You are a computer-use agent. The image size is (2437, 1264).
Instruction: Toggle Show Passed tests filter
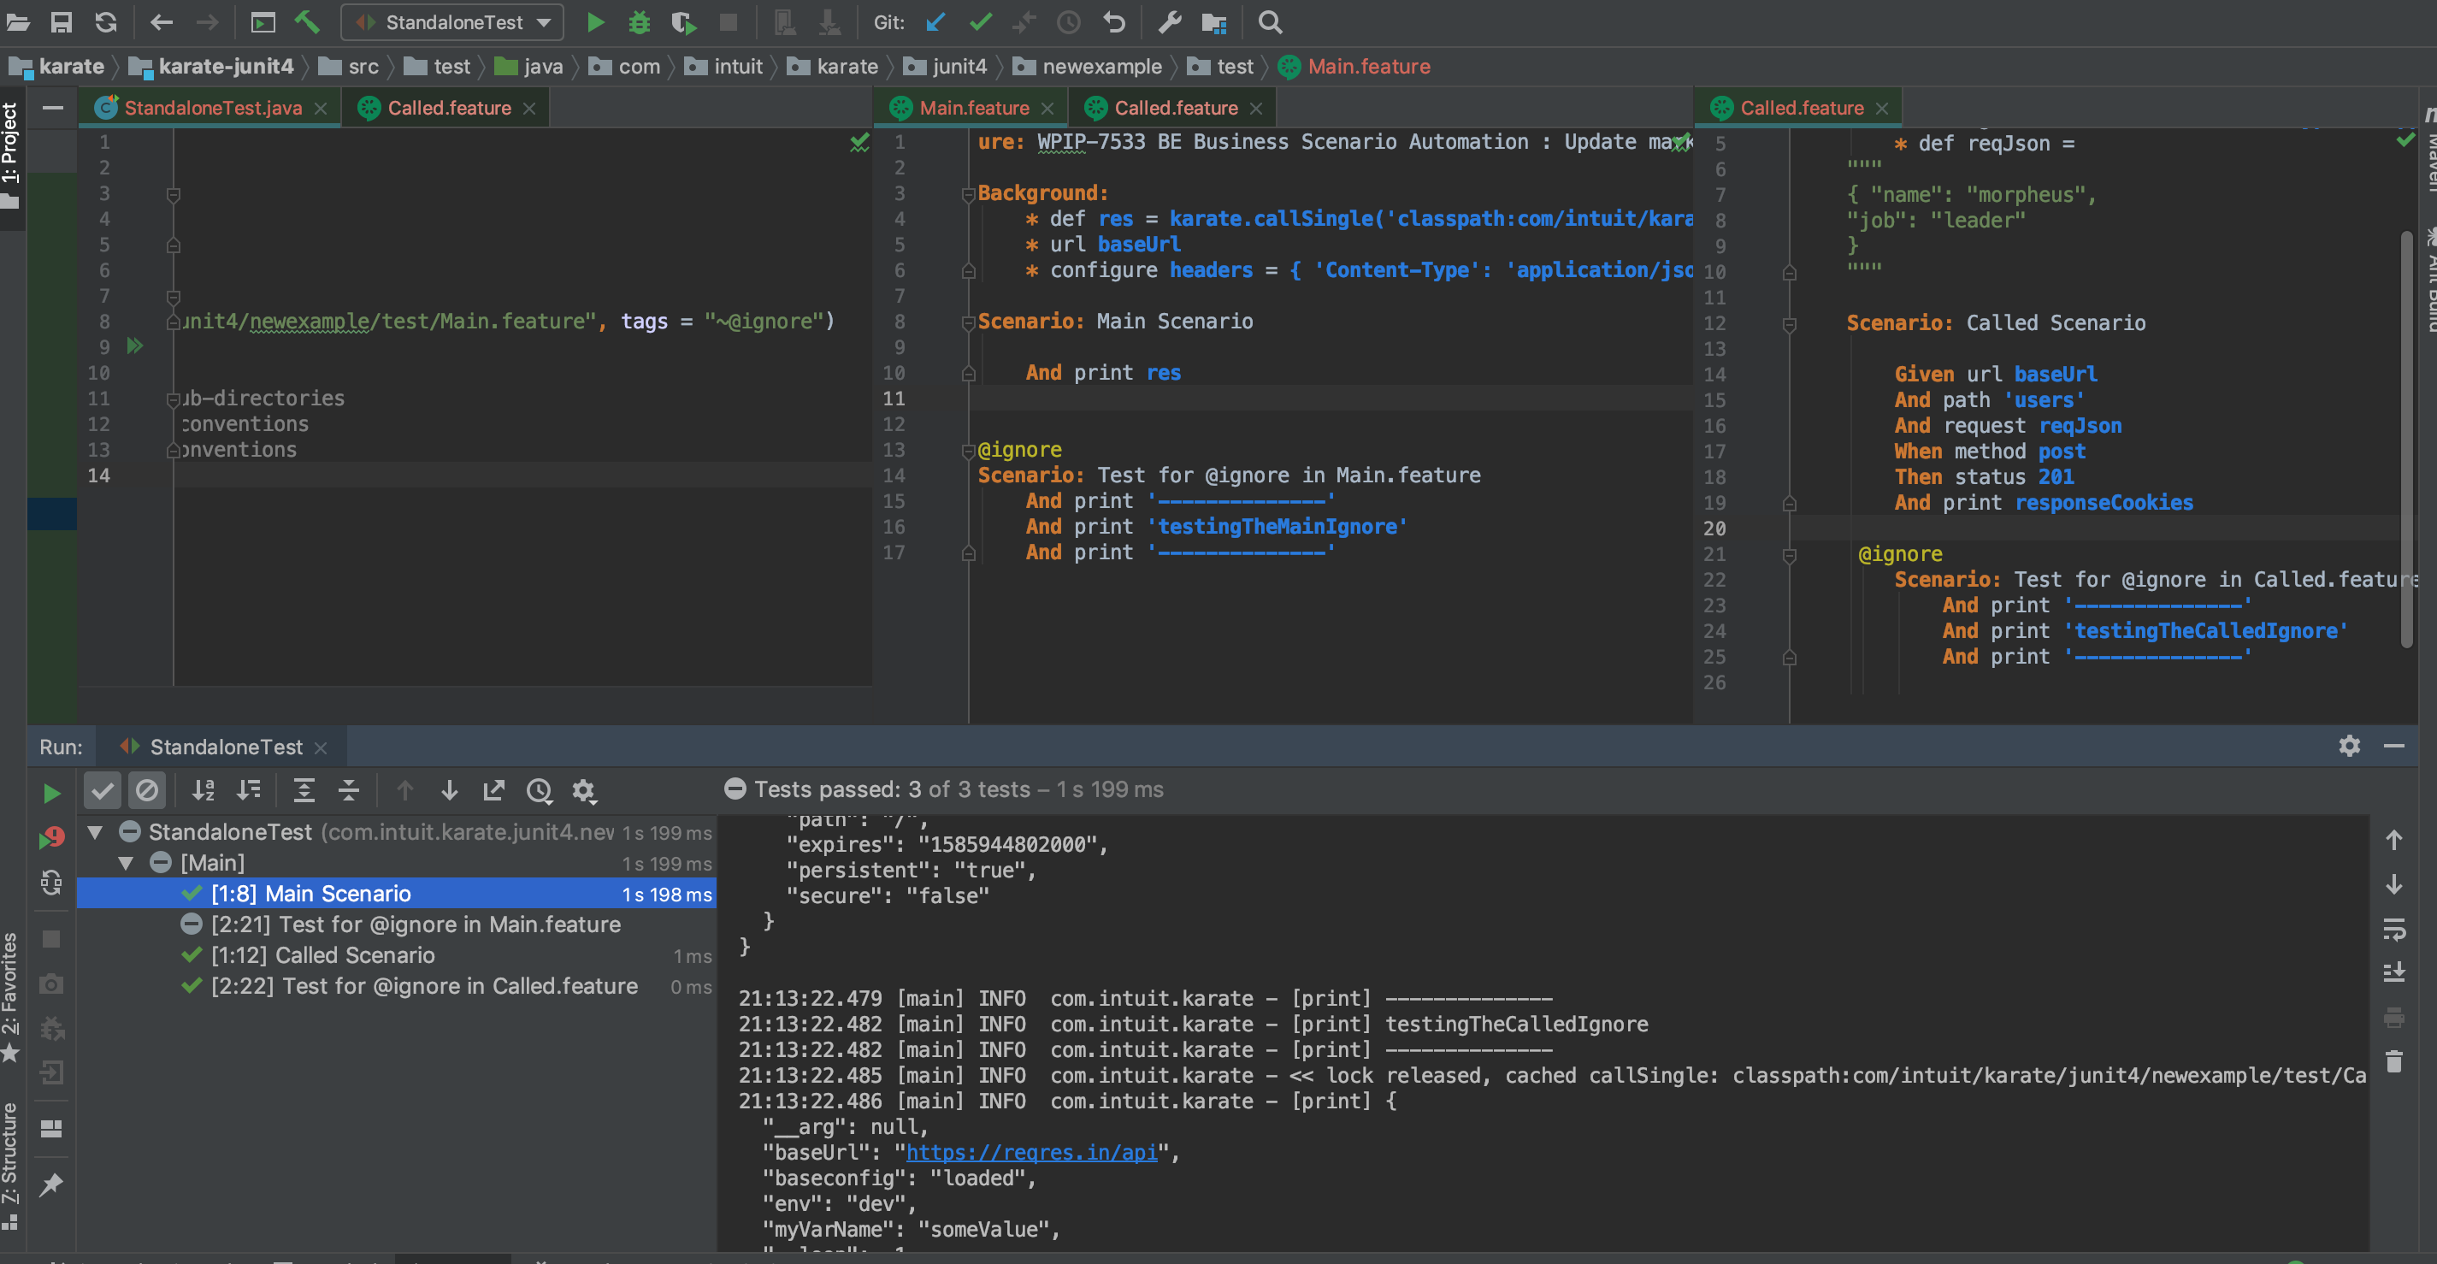click(102, 790)
